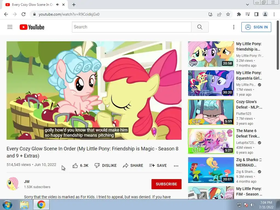Screen dimensions: 280x210
Task: Open JW channel avatar
Action: 13,184
